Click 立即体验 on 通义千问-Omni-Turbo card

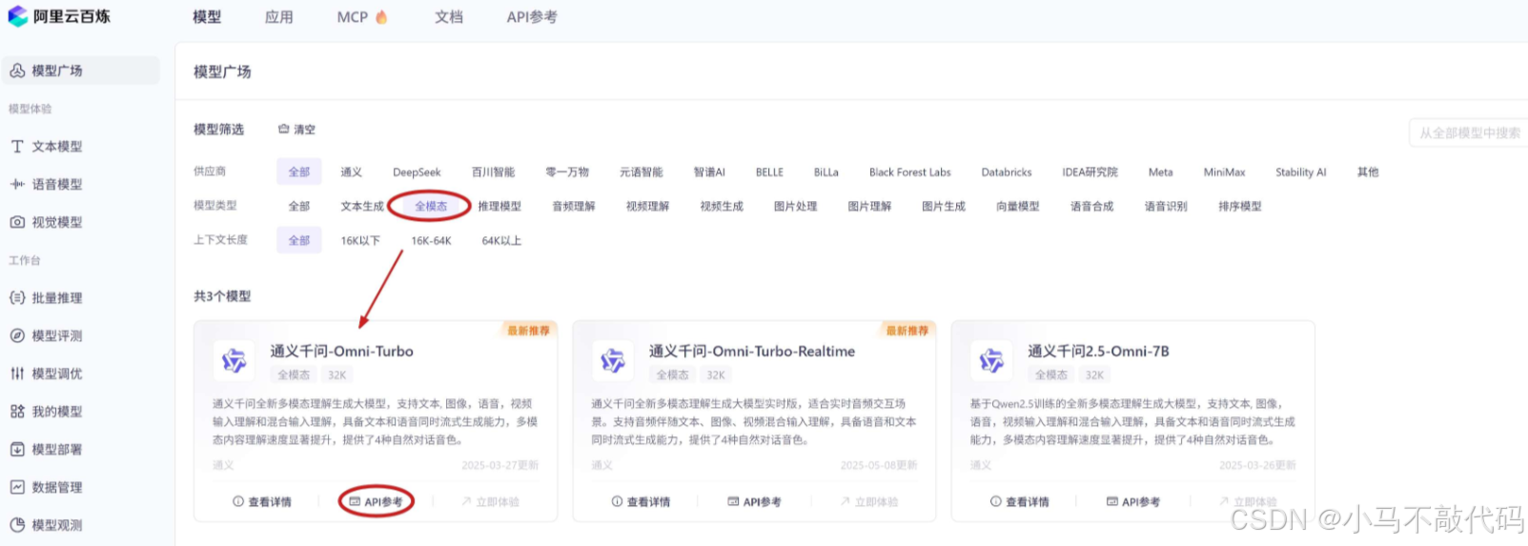pyautogui.click(x=490, y=502)
